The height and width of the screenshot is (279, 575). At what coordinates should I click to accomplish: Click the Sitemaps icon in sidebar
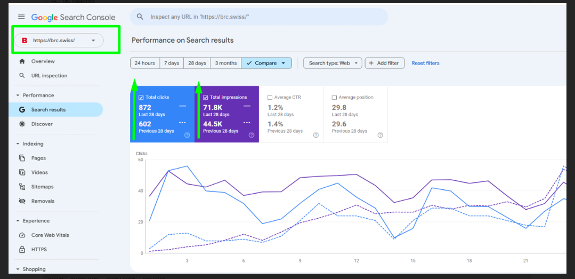(22, 187)
